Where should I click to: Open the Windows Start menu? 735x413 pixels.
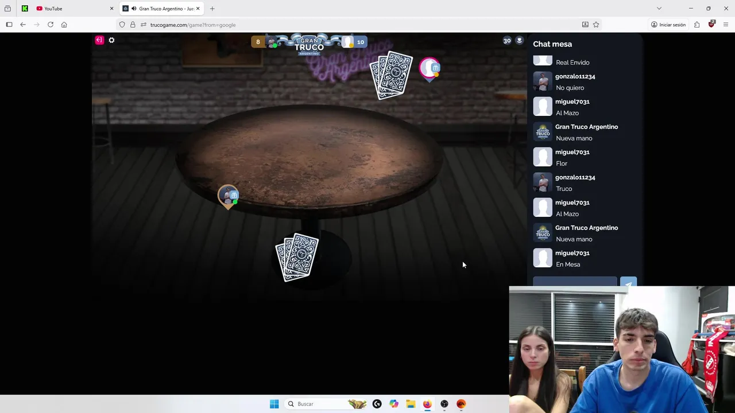pos(274,404)
